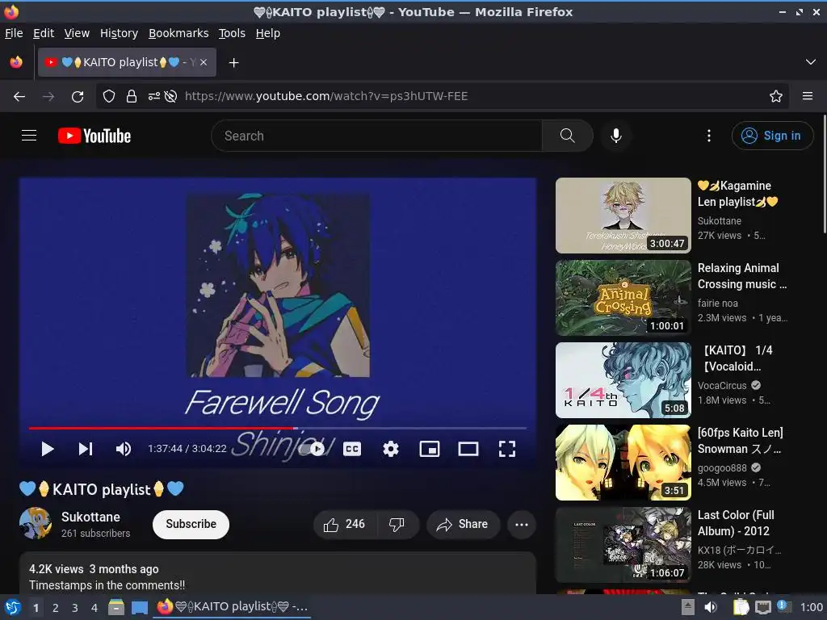The width and height of the screenshot is (827, 620).
Task: Go back to previous page
Action: click(19, 96)
